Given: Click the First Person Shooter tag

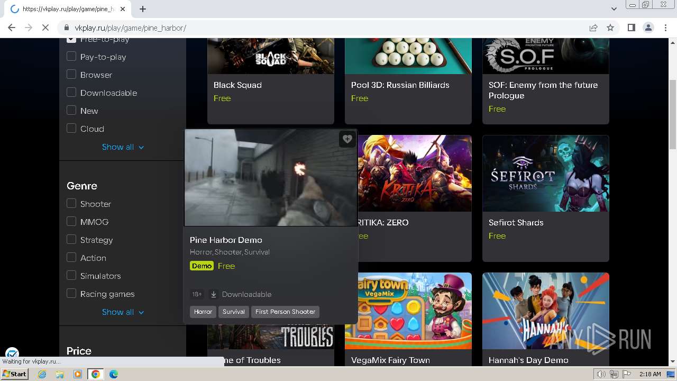Looking at the screenshot, I should 285,312.
